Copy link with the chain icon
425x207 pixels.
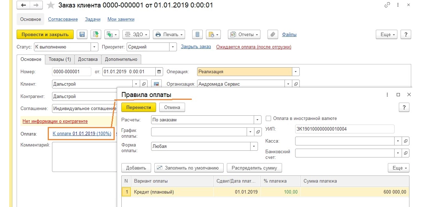coord(387,5)
